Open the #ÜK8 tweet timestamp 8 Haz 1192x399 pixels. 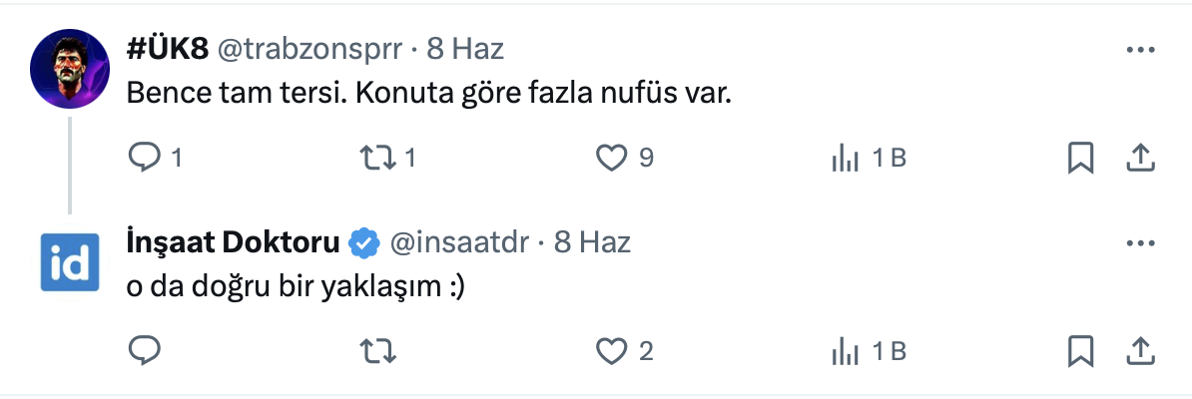(466, 49)
